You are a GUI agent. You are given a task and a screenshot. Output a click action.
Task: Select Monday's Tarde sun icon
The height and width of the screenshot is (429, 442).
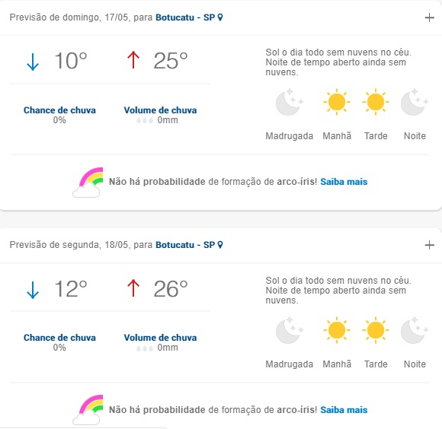376,330
